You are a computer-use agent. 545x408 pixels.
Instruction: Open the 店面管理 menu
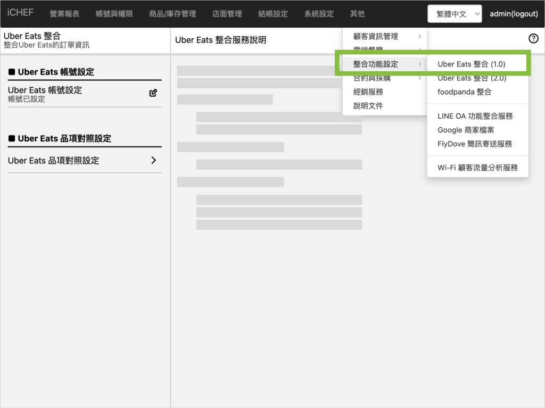click(227, 14)
